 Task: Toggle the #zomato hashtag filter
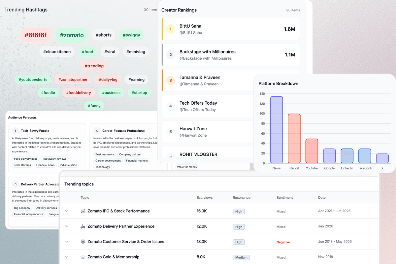tap(72, 35)
